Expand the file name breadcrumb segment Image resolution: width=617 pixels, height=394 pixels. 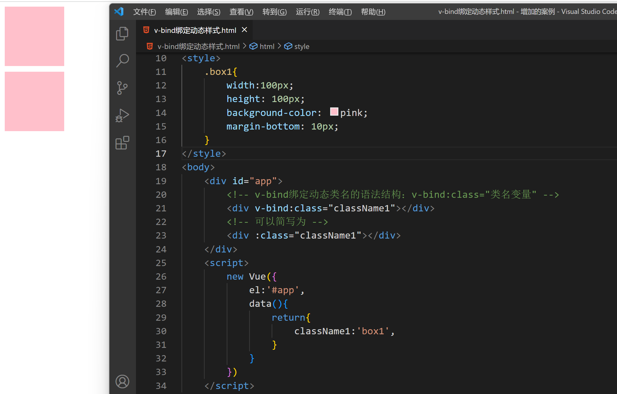pyautogui.click(x=198, y=46)
